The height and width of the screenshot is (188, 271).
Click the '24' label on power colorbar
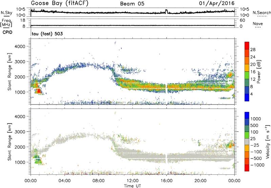pyautogui.click(x=253, y=57)
